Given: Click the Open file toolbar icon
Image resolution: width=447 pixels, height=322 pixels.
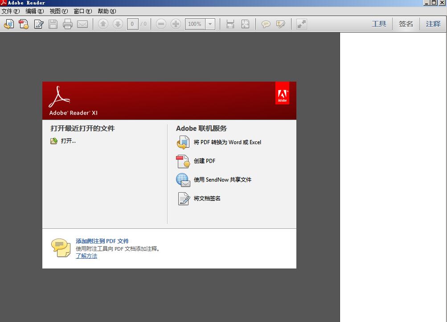Looking at the screenshot, I should click(x=9, y=24).
